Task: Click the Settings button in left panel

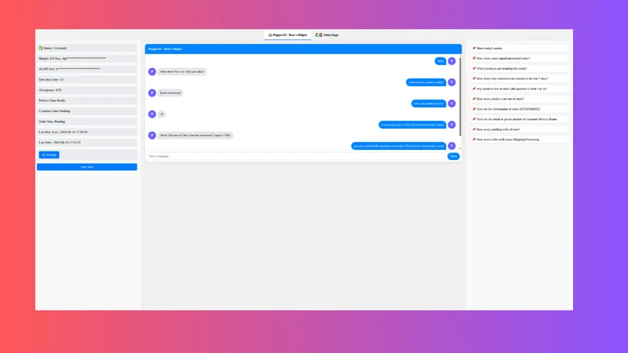Action: click(49, 155)
